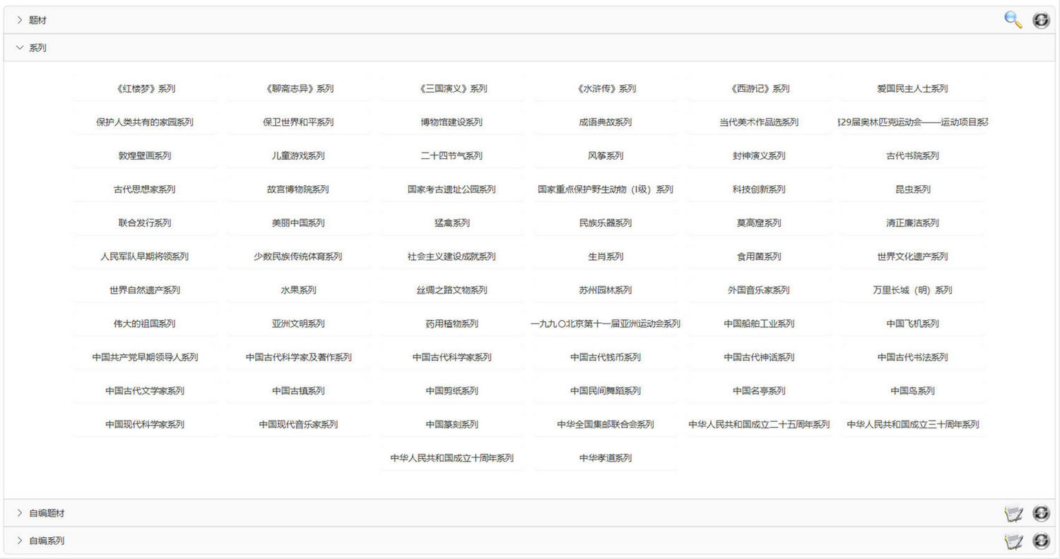The image size is (1060, 559).
Task: Select 苏州园林系列
Action: coord(606,290)
